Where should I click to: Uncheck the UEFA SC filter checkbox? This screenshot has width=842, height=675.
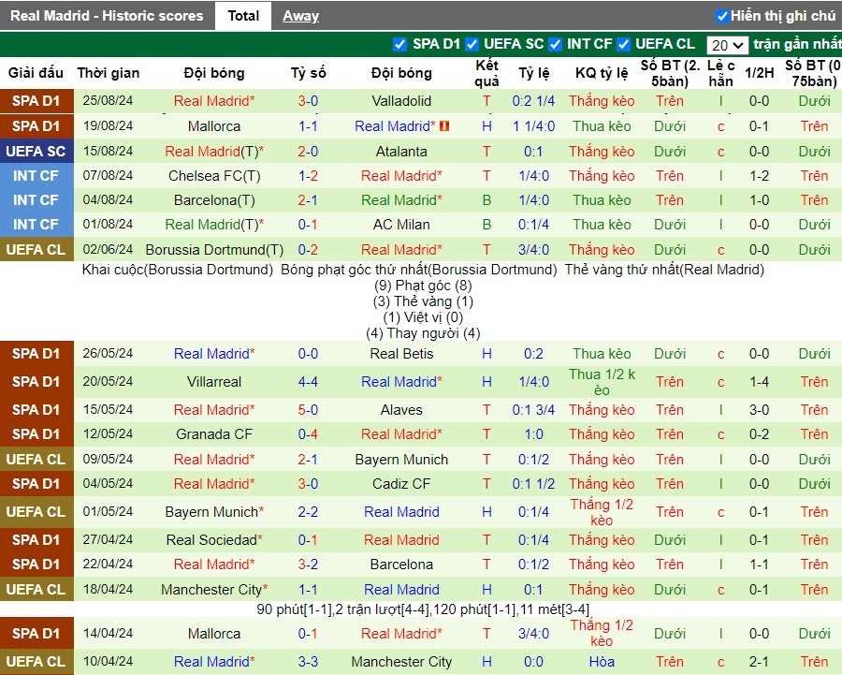(472, 44)
